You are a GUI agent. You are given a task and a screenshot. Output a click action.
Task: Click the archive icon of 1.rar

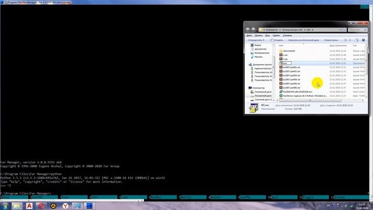tap(281, 55)
